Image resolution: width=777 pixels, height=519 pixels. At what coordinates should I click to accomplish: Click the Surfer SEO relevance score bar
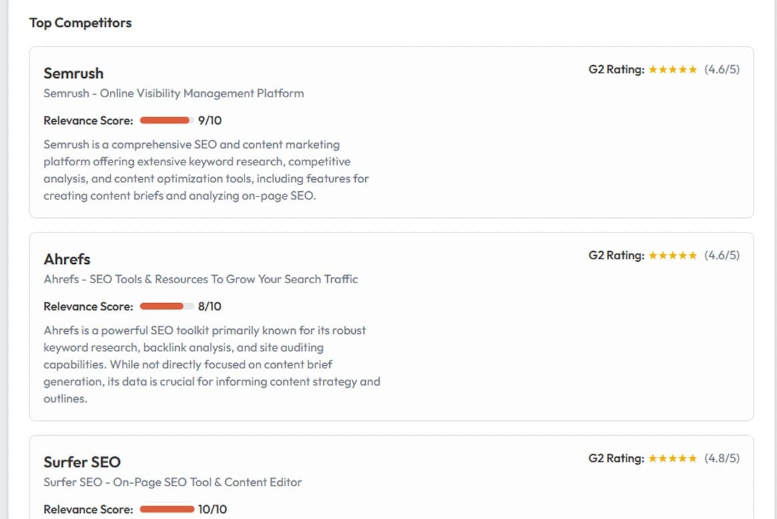167,510
